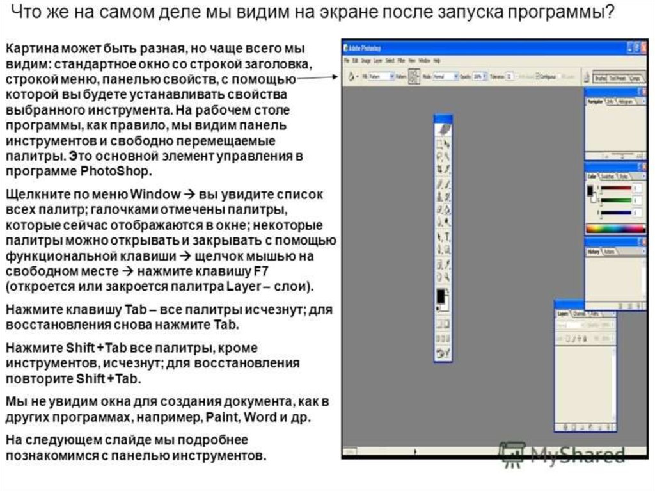Click the color spectrum ramp in Color palette
Image resolution: width=655 pixels, height=491 pixels.
614,229
